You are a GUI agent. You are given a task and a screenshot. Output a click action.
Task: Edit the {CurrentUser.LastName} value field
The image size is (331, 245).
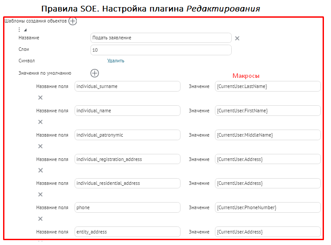pyautogui.click(x=267, y=86)
